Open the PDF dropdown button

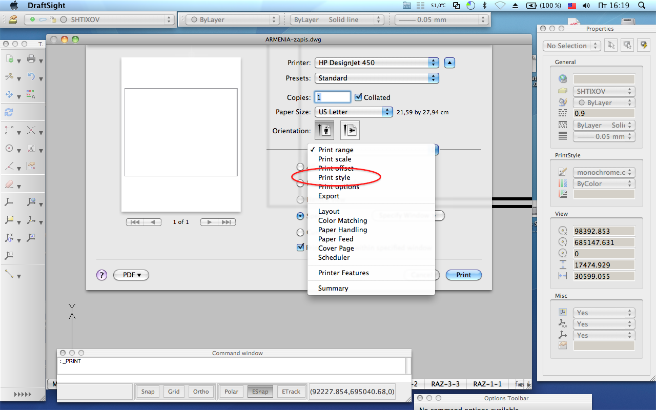131,275
